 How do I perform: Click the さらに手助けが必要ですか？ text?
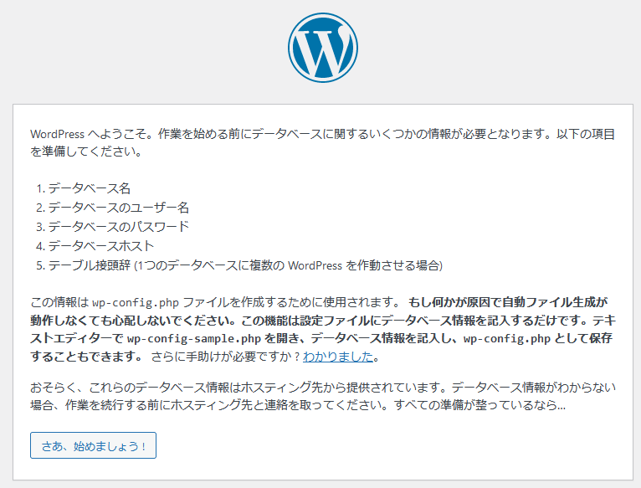pos(226,357)
